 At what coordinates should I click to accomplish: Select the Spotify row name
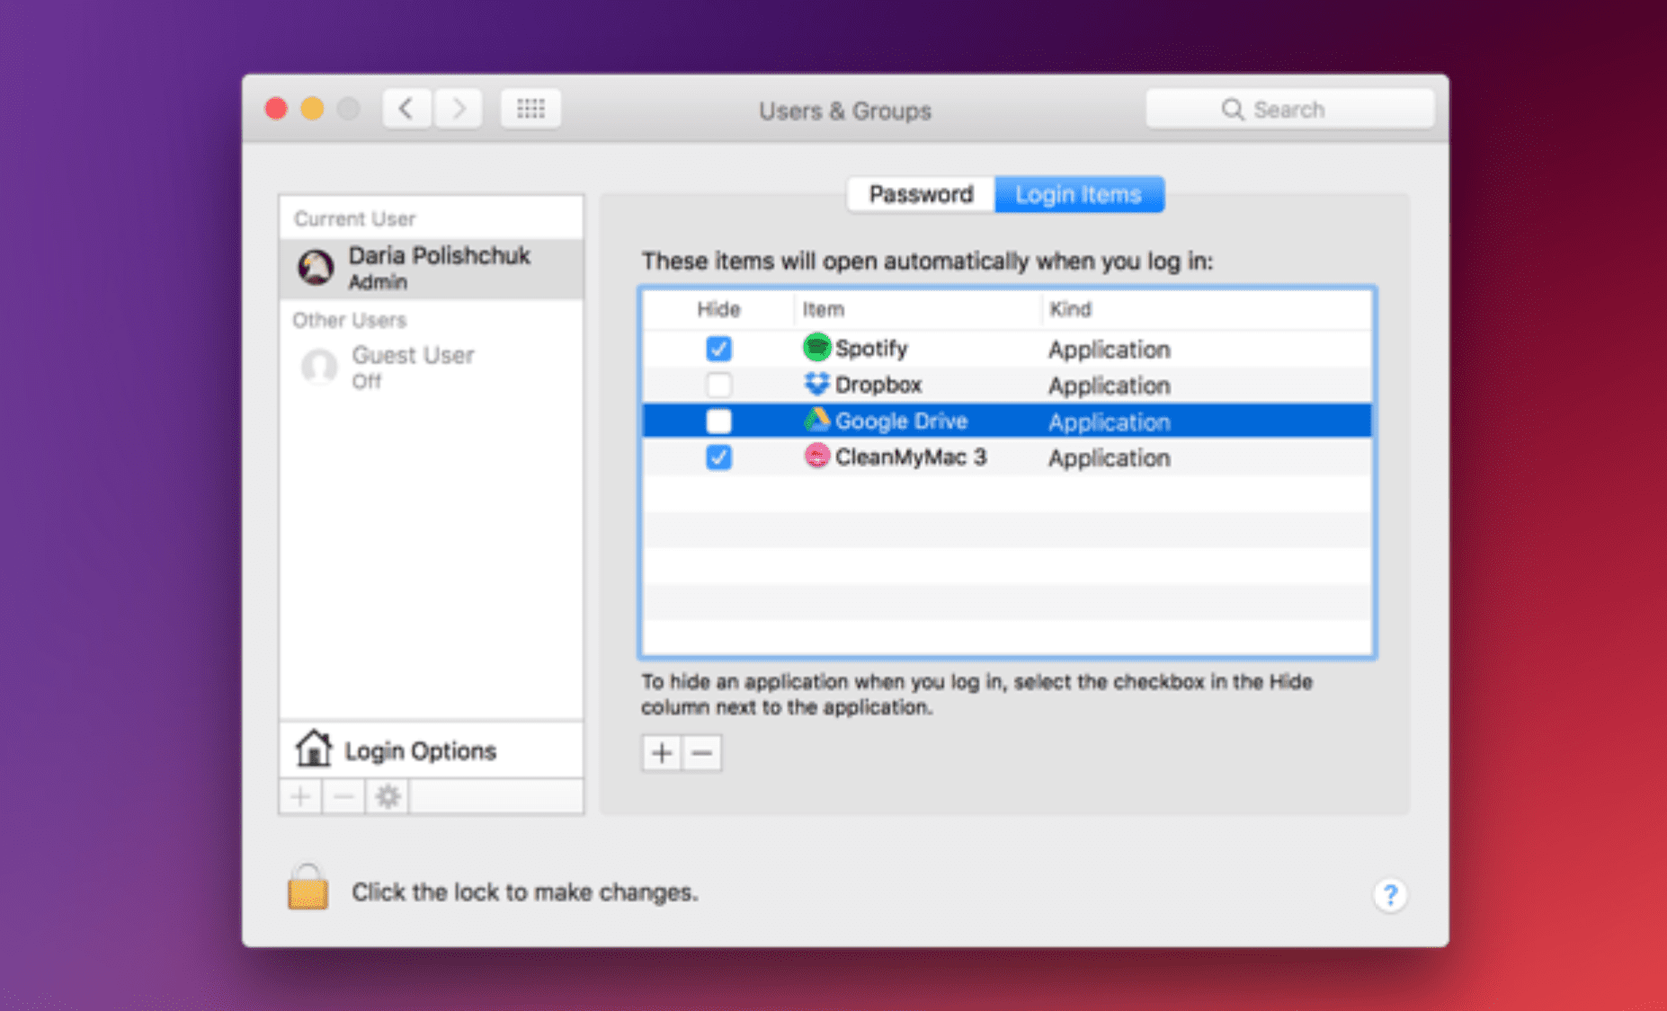click(x=871, y=349)
